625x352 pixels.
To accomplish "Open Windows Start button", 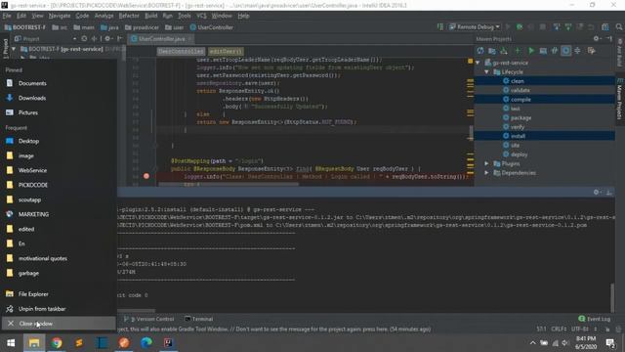I will pos(11,343).
